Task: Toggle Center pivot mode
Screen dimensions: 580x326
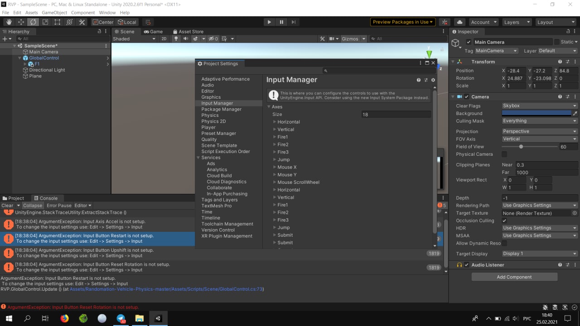Action: coord(103,22)
